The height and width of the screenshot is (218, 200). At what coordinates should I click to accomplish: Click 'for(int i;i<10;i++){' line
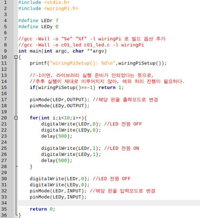point(58,118)
